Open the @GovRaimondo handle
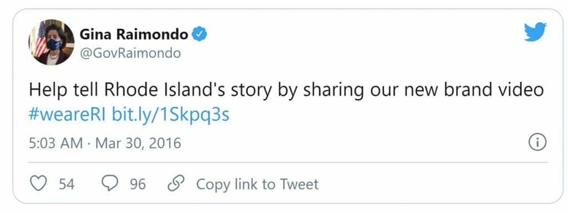 (x=130, y=53)
